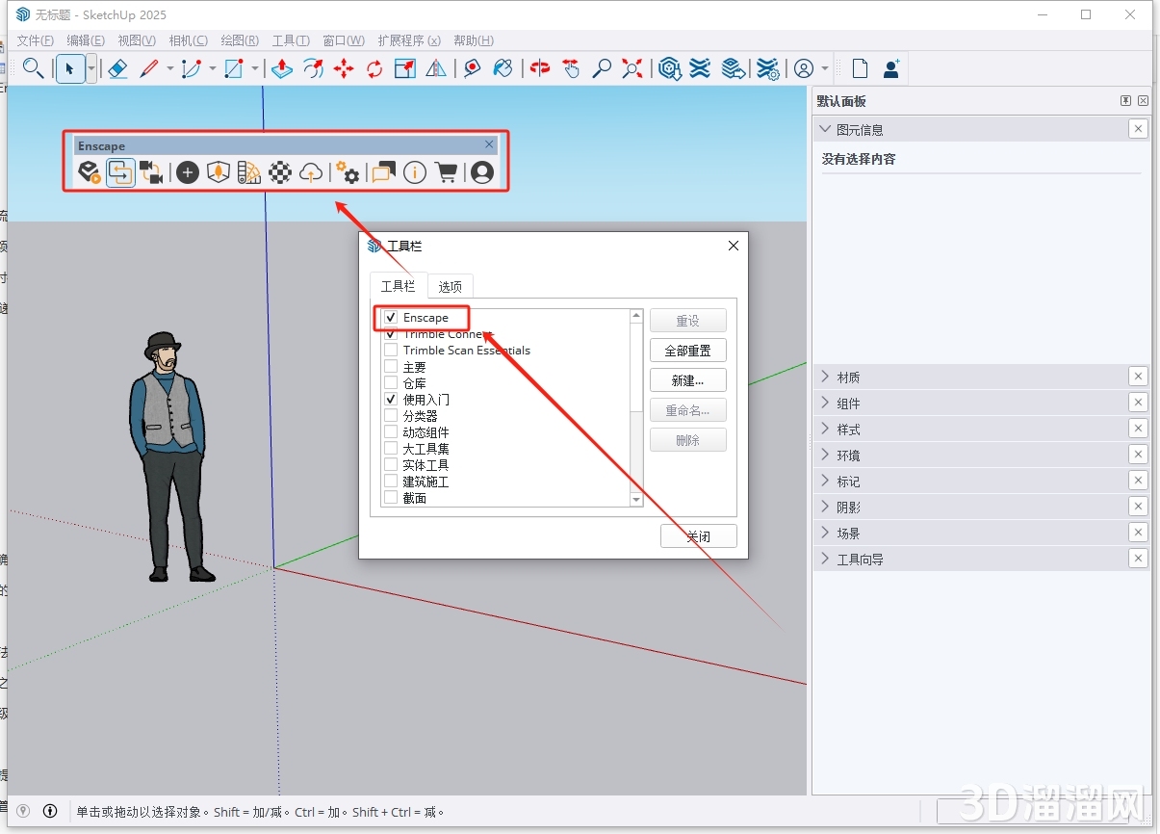The height and width of the screenshot is (834, 1160).
Task: Expand the 标记 panel
Action: click(x=825, y=481)
